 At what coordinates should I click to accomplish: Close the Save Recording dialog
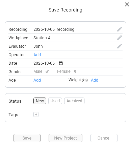pyautogui.click(x=127, y=4)
